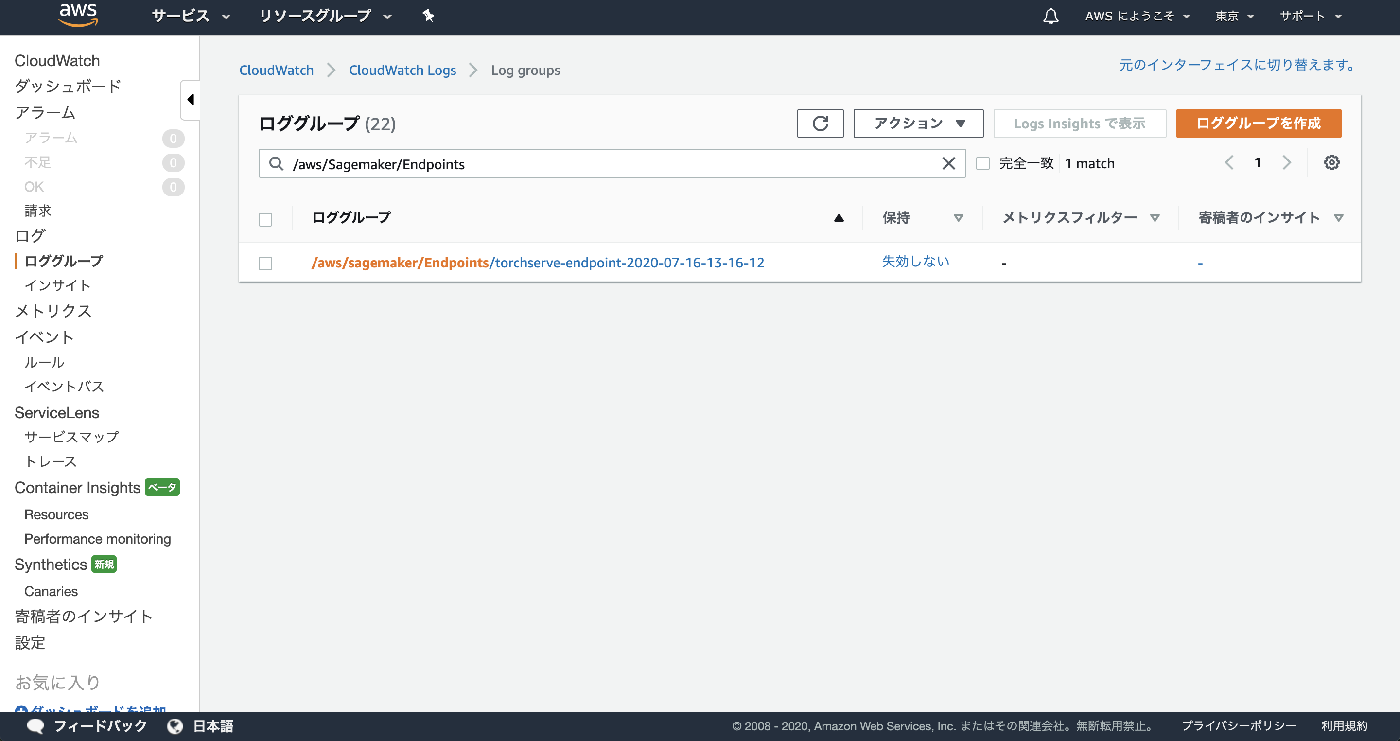Open インサイト under logs
The image size is (1400, 741).
tap(58, 285)
